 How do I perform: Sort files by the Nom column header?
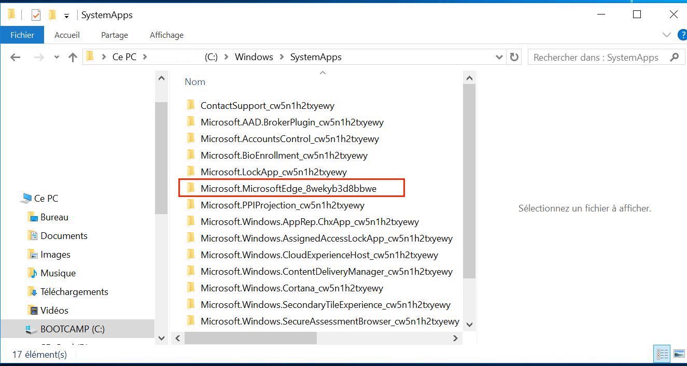195,81
